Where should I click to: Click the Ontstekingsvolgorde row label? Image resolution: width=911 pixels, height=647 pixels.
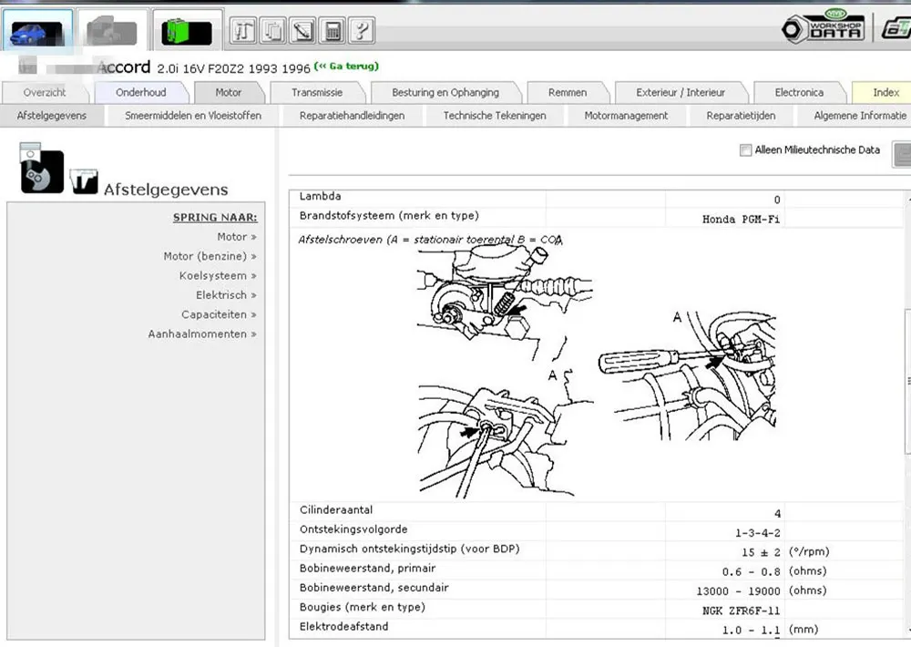[353, 529]
